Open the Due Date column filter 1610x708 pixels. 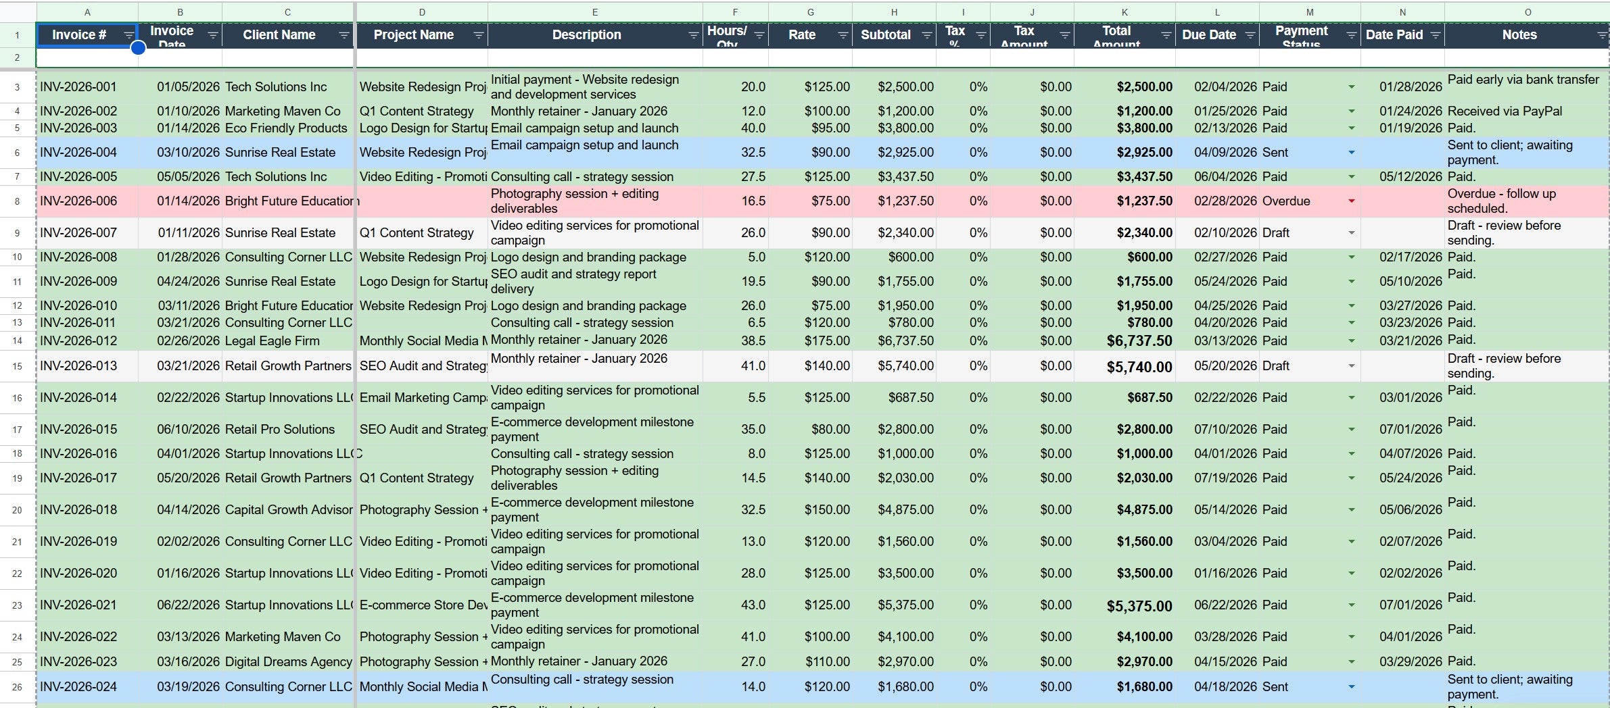1249,34
